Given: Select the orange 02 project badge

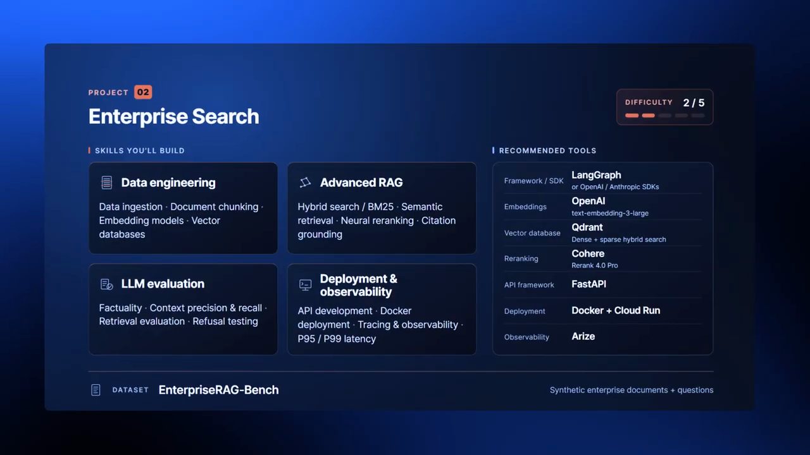Looking at the screenshot, I should click(143, 92).
